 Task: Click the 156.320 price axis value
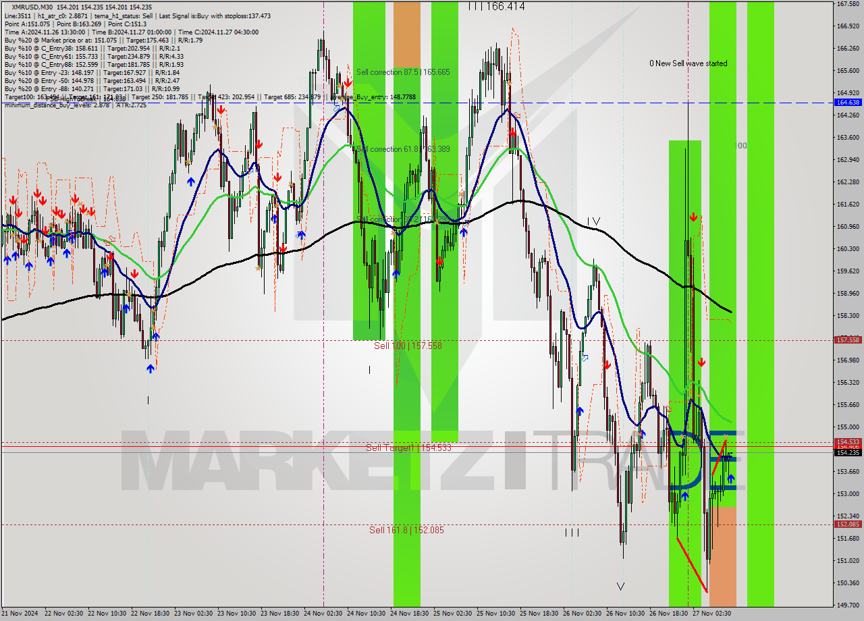click(847, 383)
